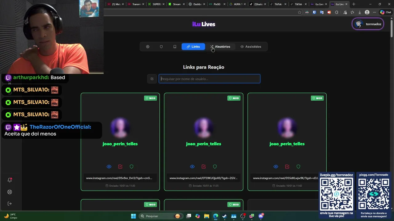Click the browser profile avatar icon
The height and width of the screenshot is (221, 394).
pos(367,12)
